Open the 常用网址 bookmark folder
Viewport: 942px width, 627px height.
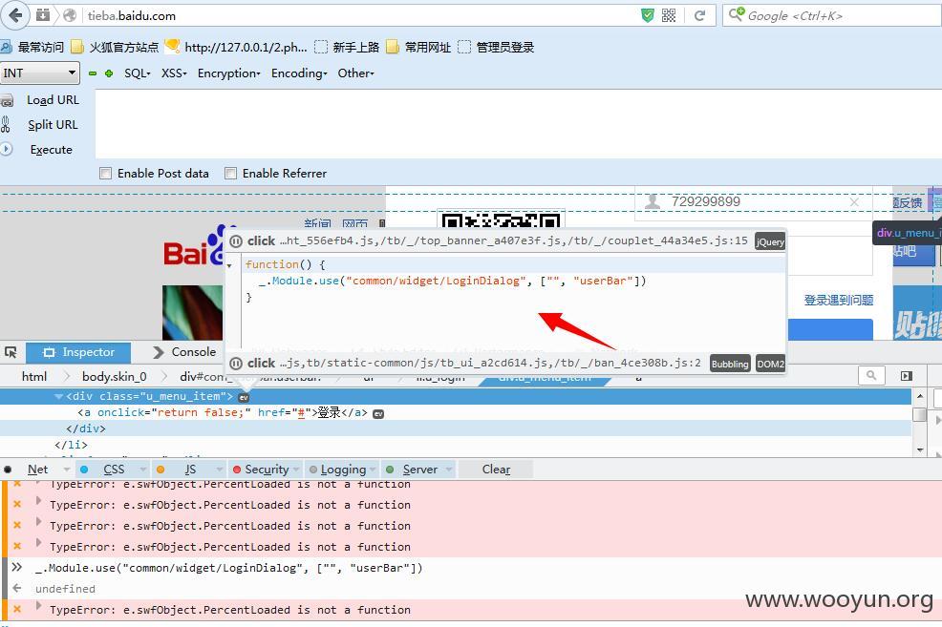418,48
